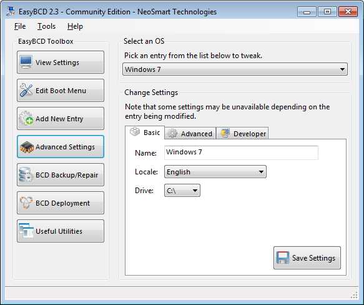364x305 pixels.
Task: Expand the Windows 7 OS entry dropdown
Action: (x=235, y=69)
